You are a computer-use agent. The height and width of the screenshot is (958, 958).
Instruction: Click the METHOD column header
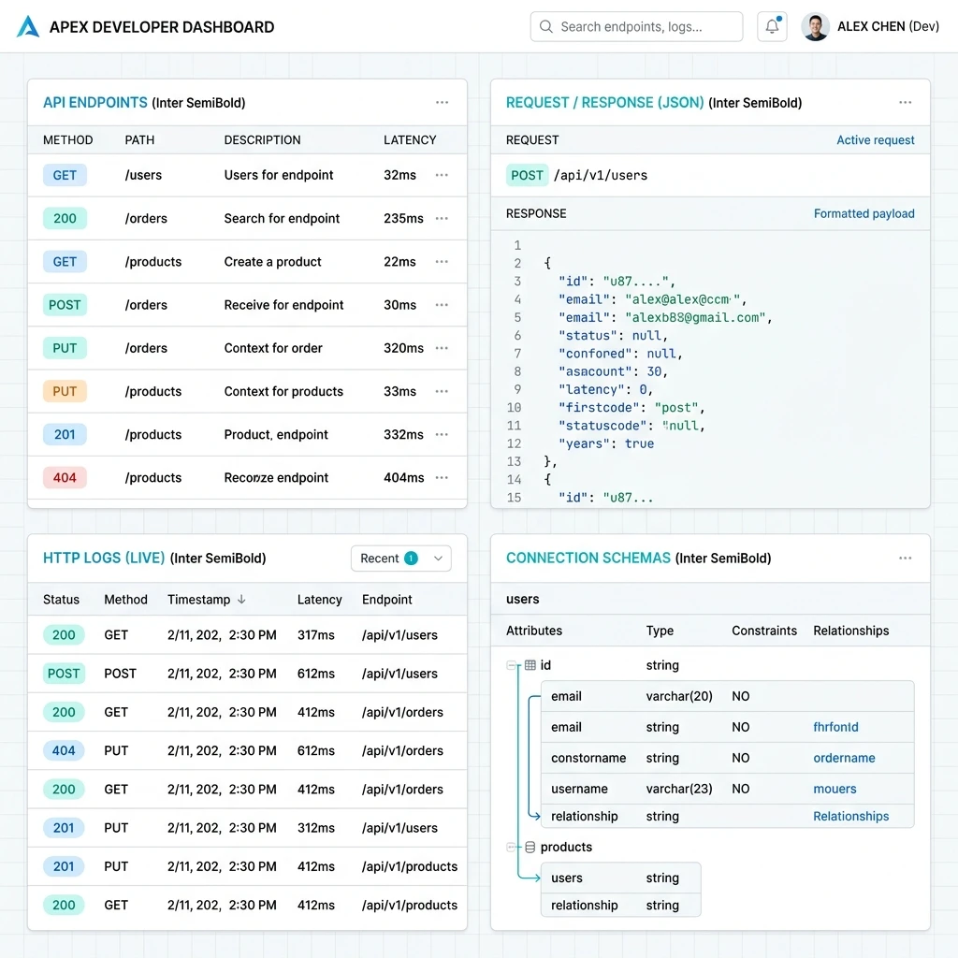[x=67, y=140]
